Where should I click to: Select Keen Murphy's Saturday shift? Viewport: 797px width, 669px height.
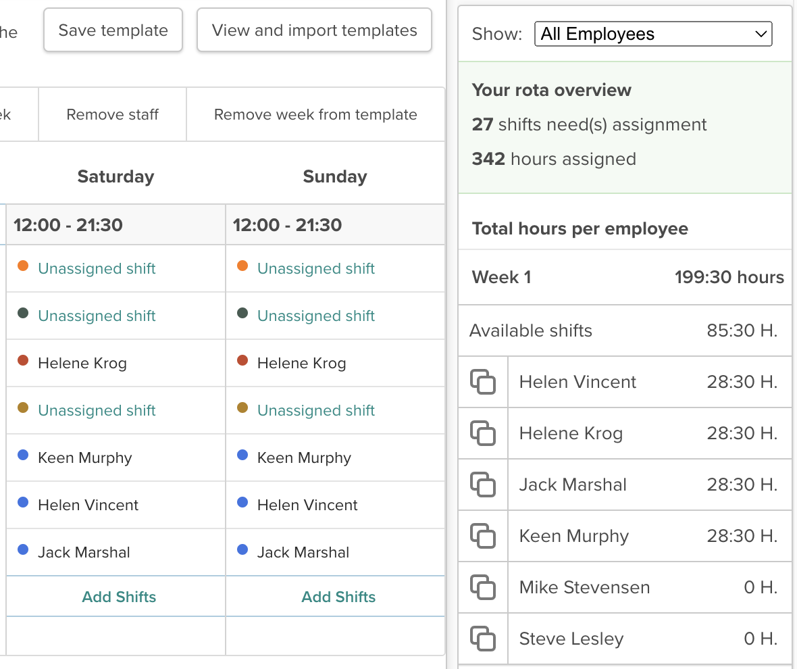coord(84,458)
